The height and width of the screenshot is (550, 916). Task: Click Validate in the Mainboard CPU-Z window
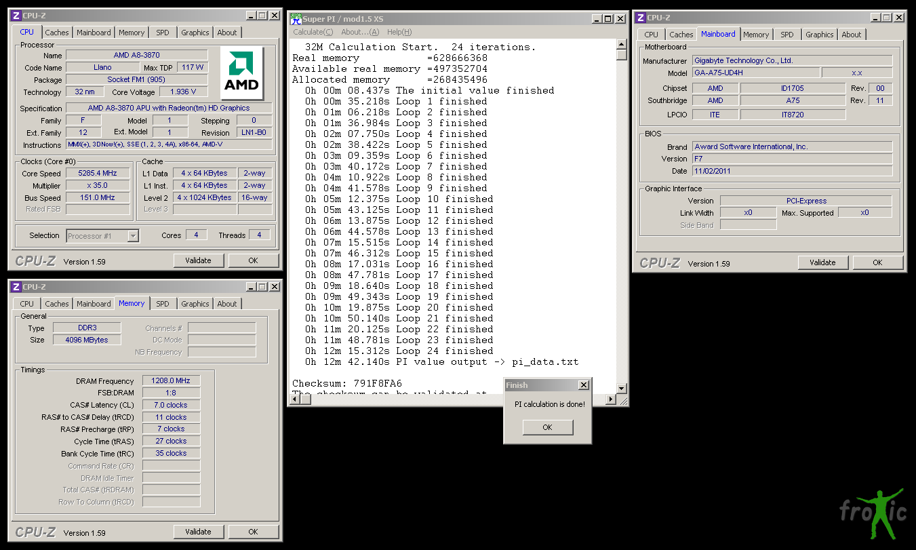click(823, 262)
